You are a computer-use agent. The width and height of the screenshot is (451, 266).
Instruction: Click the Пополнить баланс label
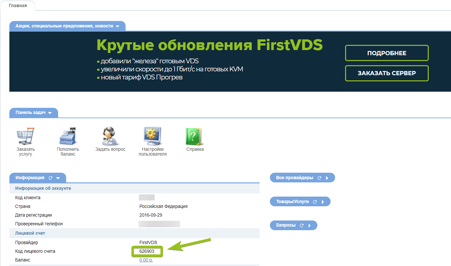68,152
